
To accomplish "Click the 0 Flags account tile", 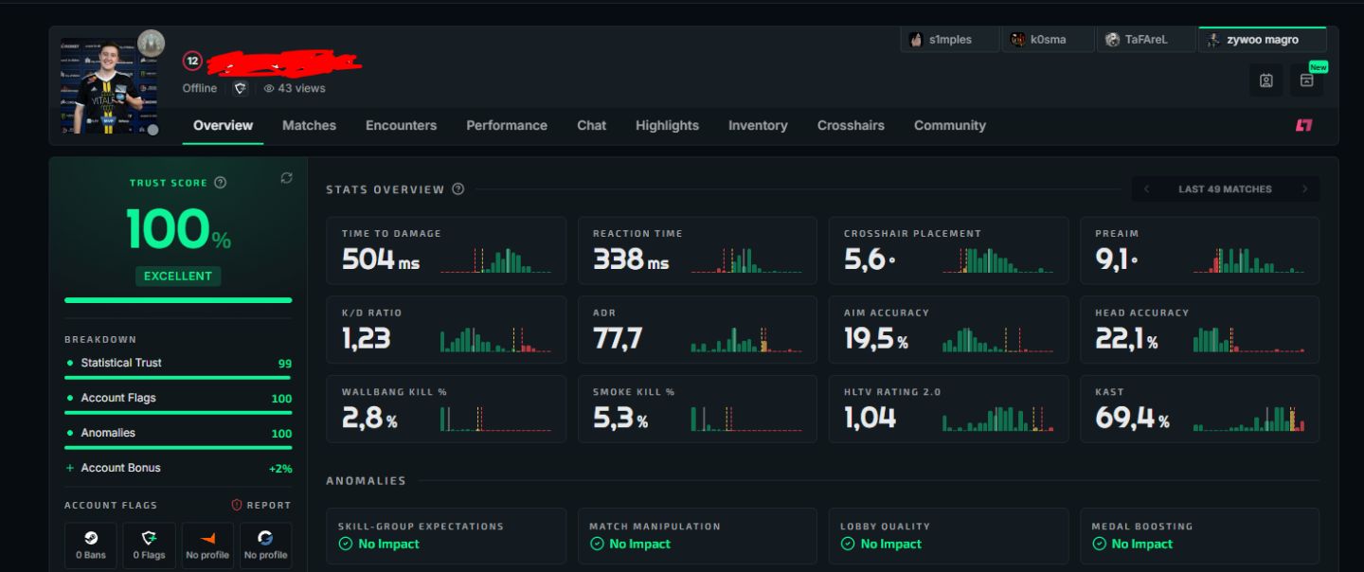I will pos(149,545).
